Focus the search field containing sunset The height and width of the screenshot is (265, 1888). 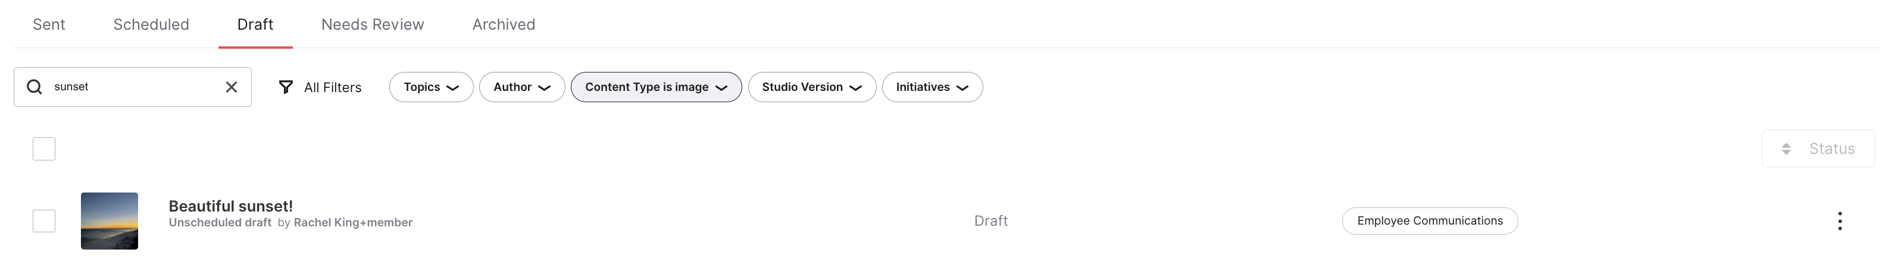[x=133, y=87]
